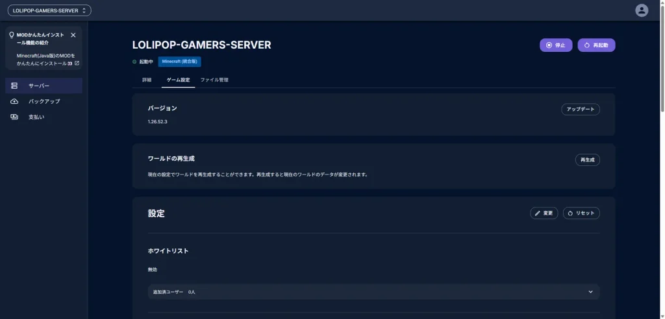665x319 pixels.
Task: Click the バージョン heading
Action: click(x=162, y=108)
